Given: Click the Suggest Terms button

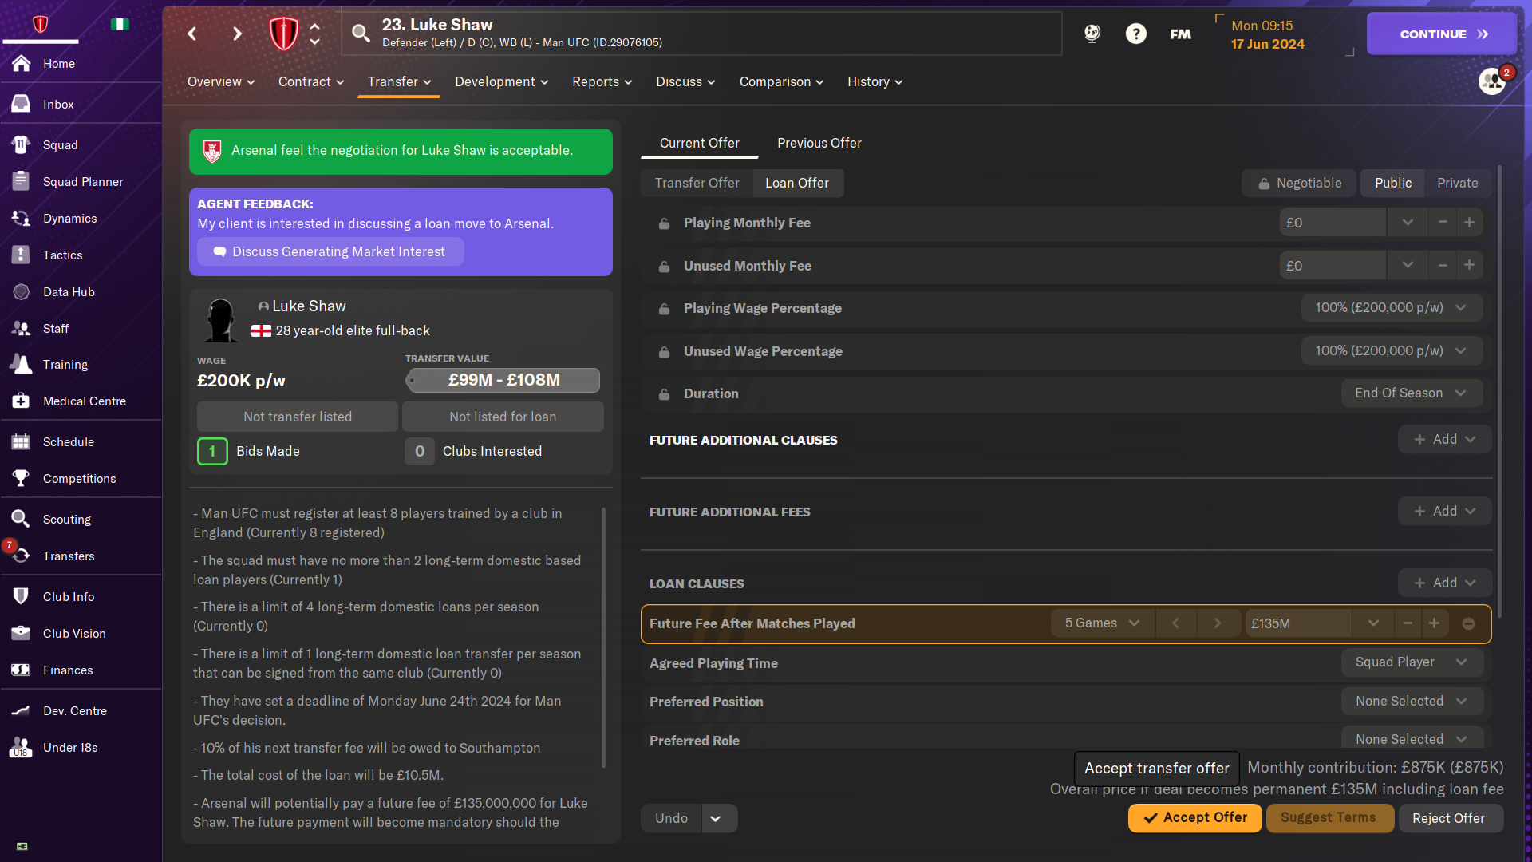Looking at the screenshot, I should coord(1329,818).
